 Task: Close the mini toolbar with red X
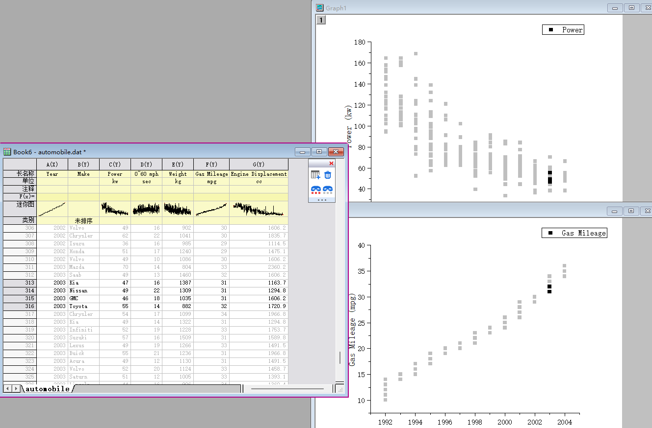pyautogui.click(x=331, y=163)
